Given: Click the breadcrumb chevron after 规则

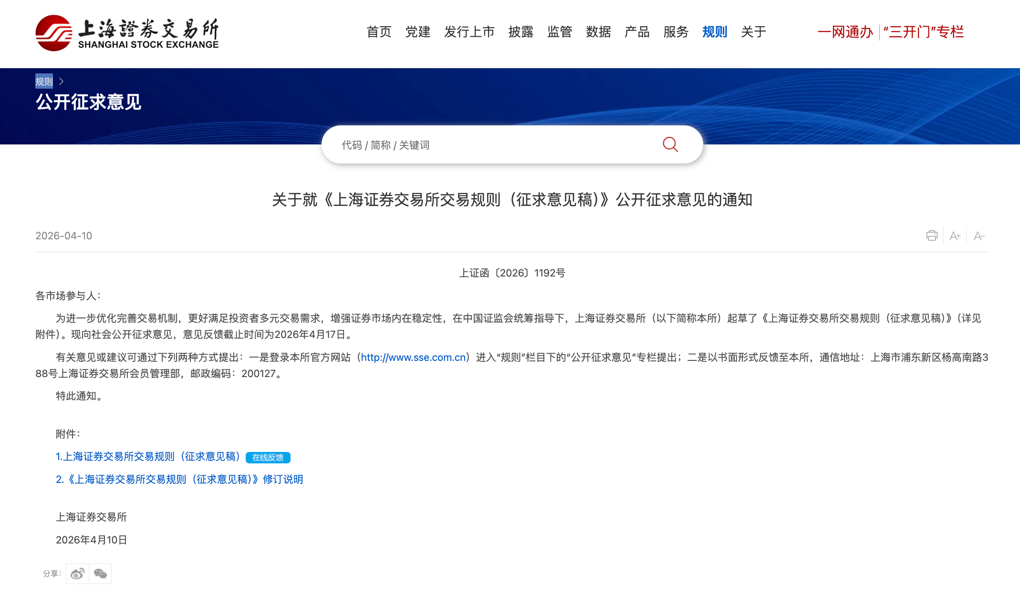Looking at the screenshot, I should tap(61, 82).
